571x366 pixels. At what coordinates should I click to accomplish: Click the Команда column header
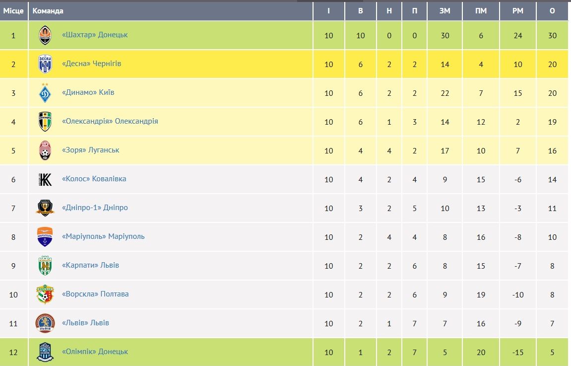click(48, 11)
